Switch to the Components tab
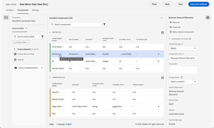Viewport: 214px width, 128px height. (23, 10)
